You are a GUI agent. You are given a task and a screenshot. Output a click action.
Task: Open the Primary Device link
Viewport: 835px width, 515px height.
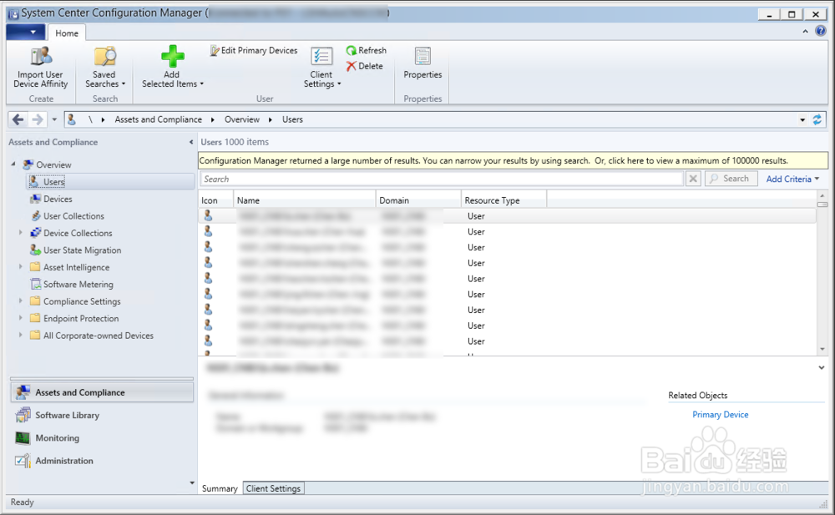pyautogui.click(x=720, y=414)
